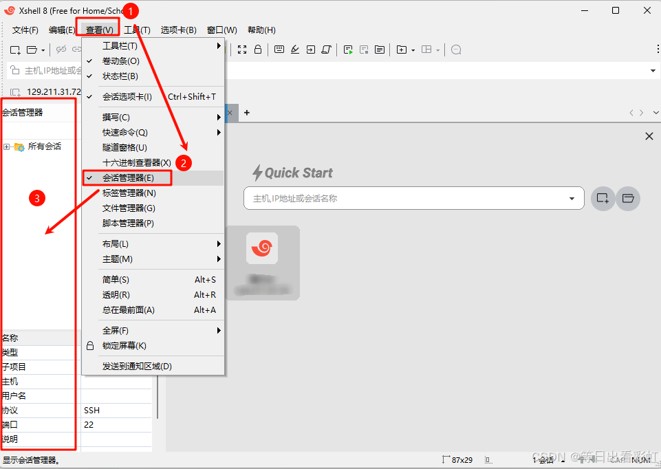Open the recent session thumbnail card
The image size is (661, 469).
click(x=263, y=263)
